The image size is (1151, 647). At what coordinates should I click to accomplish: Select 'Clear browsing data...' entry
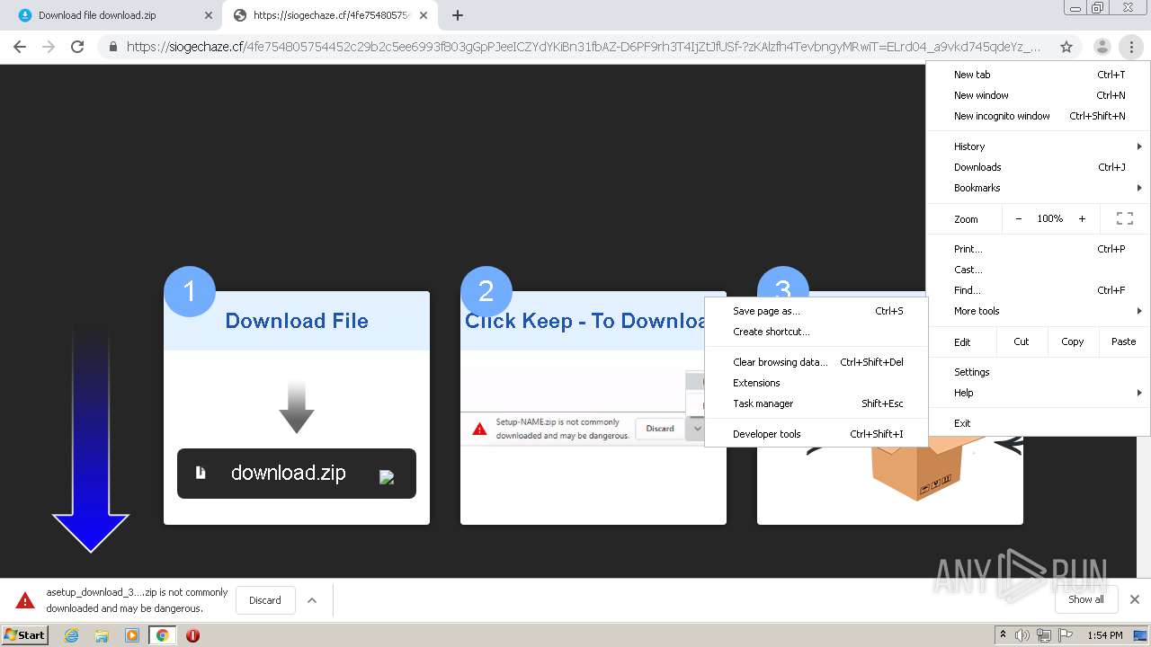816,362
